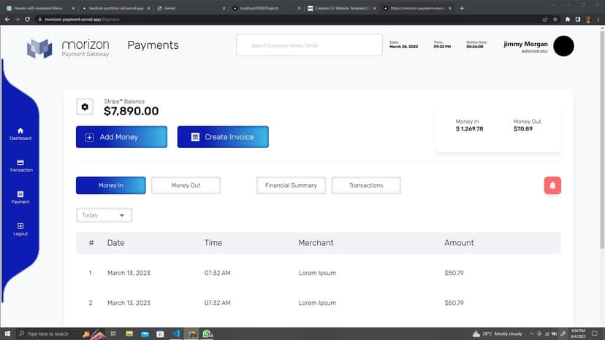Open the Financial Summary tab
The height and width of the screenshot is (340, 605).
tap(291, 185)
